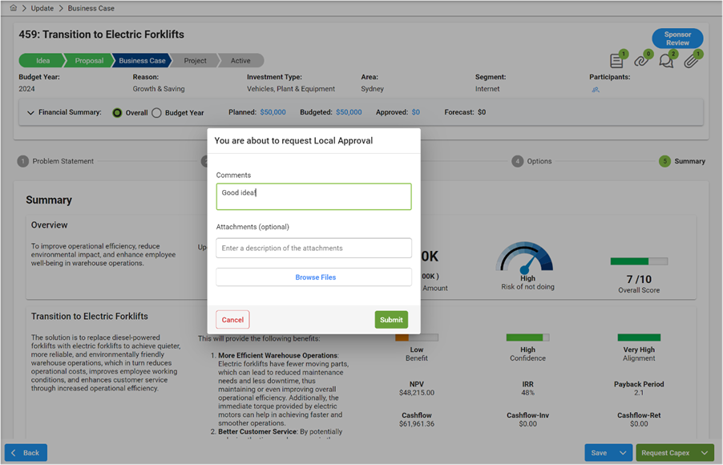Click inside the Comments text field
This screenshot has width=723, height=465.
pyautogui.click(x=313, y=196)
